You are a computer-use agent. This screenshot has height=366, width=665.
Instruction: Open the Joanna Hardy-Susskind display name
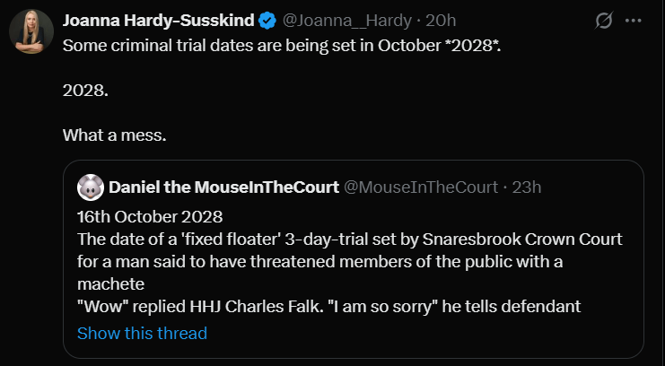coord(157,20)
